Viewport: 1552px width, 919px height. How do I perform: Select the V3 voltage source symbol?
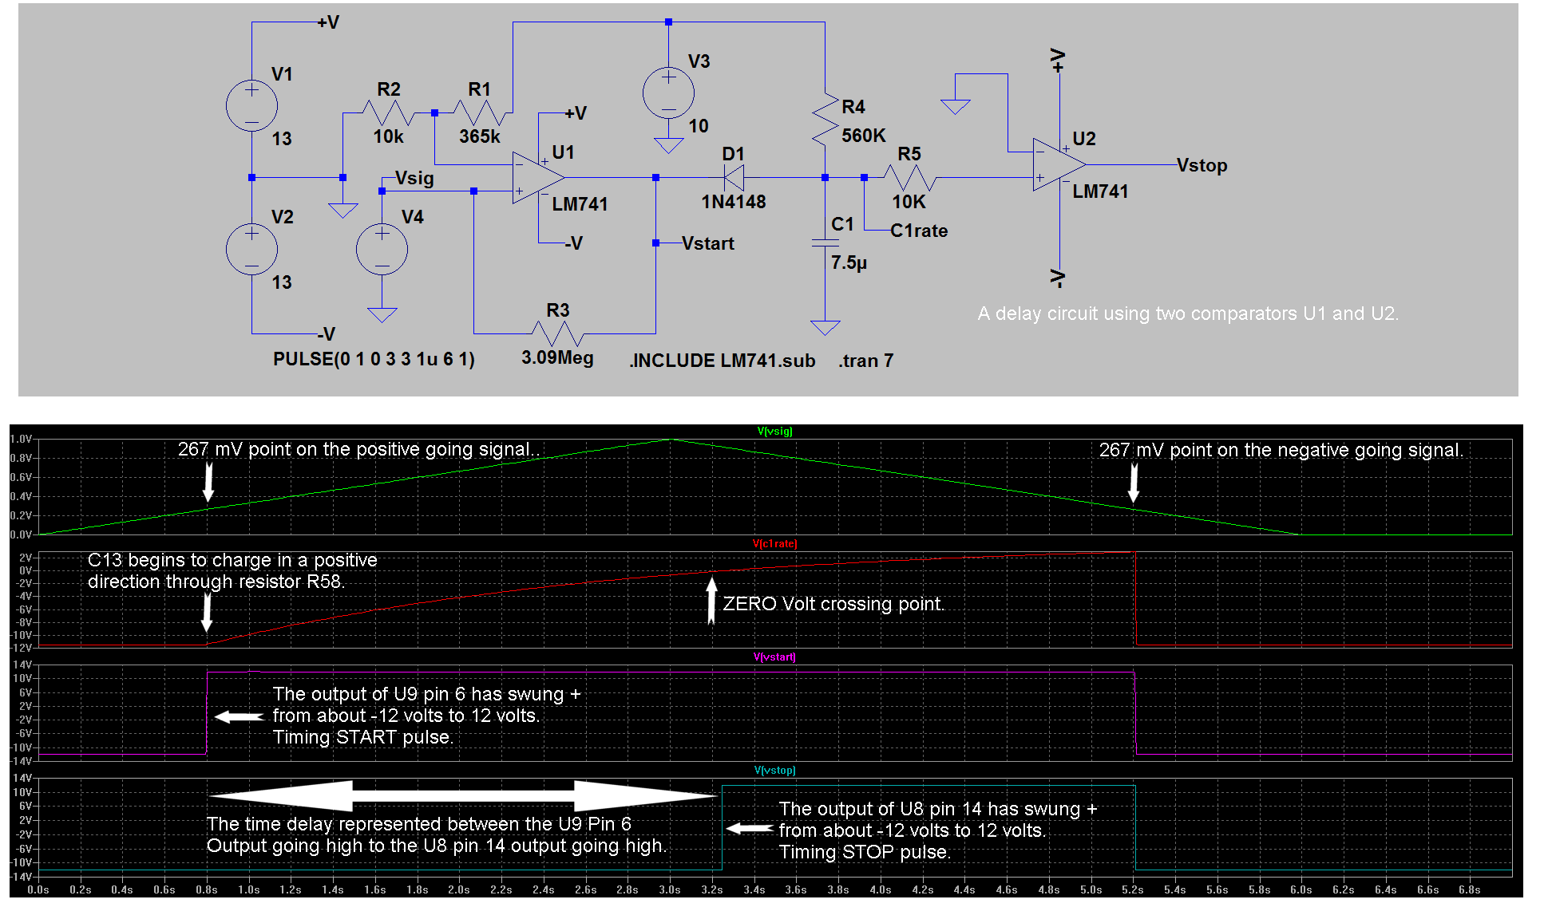pos(668,93)
